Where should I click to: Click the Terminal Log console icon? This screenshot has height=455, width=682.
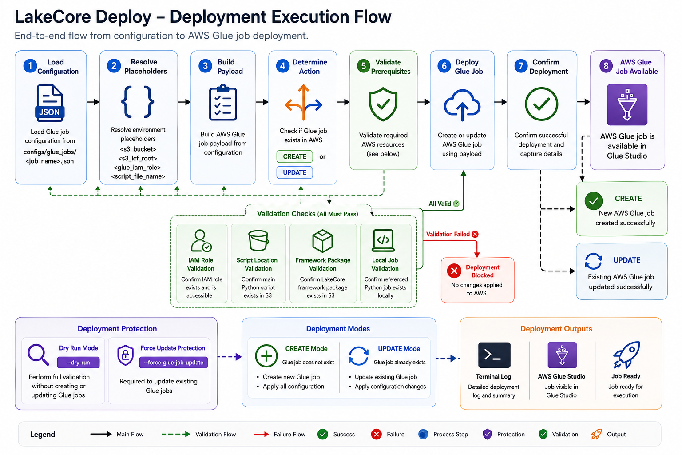[x=494, y=355]
